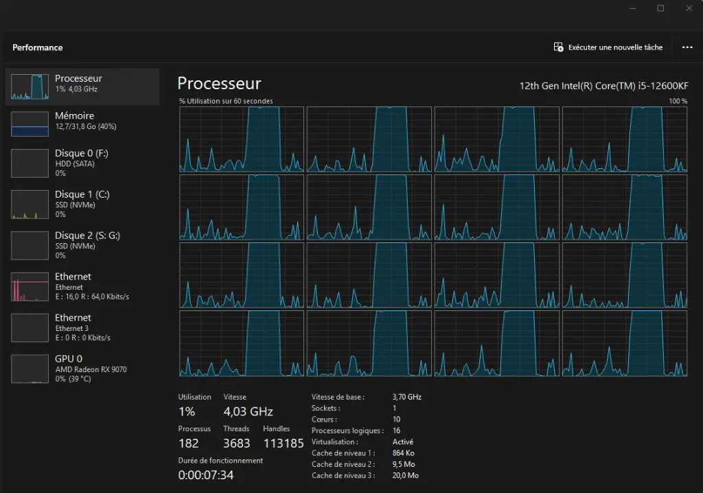703x493 pixels.
Task: Click the 4,03 GHz Vitesse value
Action: 249,411
